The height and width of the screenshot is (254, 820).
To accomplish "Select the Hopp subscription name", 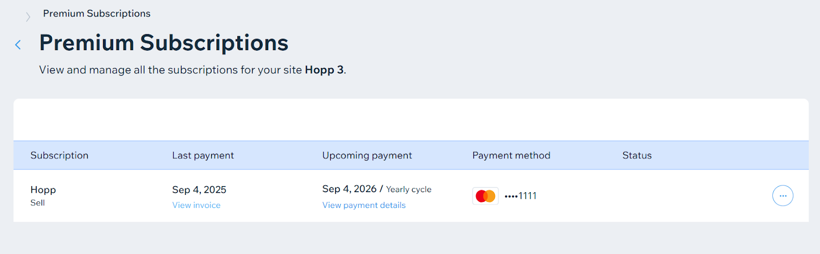I will pyautogui.click(x=43, y=190).
